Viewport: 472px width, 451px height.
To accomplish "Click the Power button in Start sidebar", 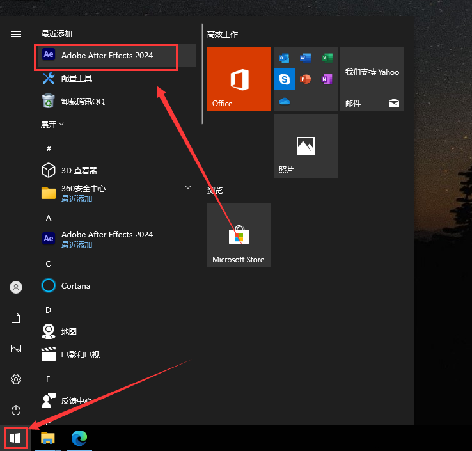I will pyautogui.click(x=16, y=410).
